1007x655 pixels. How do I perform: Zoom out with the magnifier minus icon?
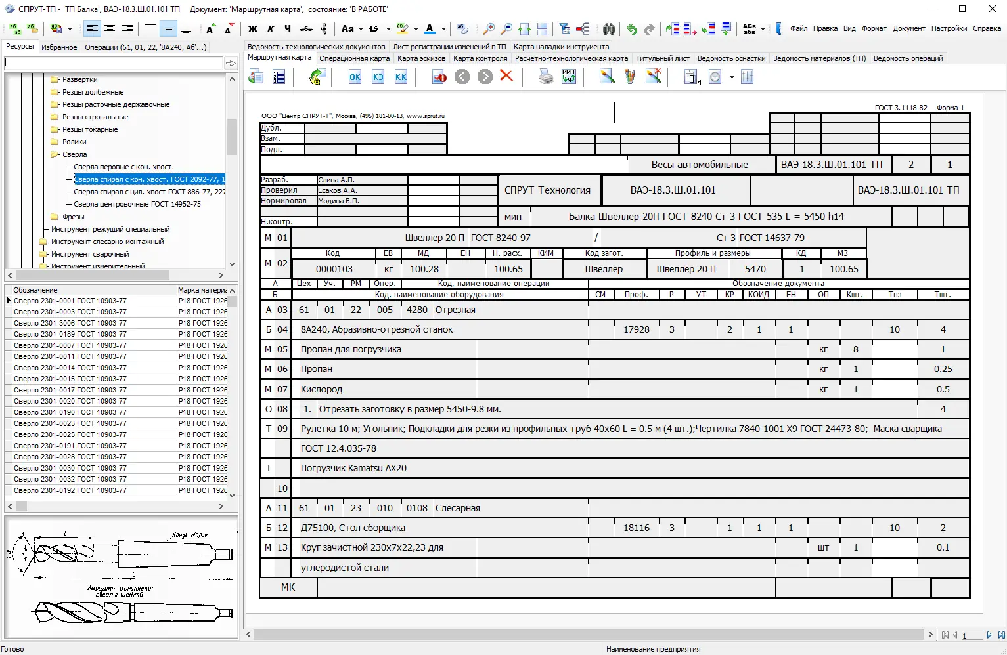(506, 29)
